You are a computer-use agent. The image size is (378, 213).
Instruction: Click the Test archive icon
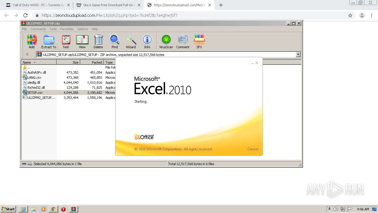[x=66, y=41]
